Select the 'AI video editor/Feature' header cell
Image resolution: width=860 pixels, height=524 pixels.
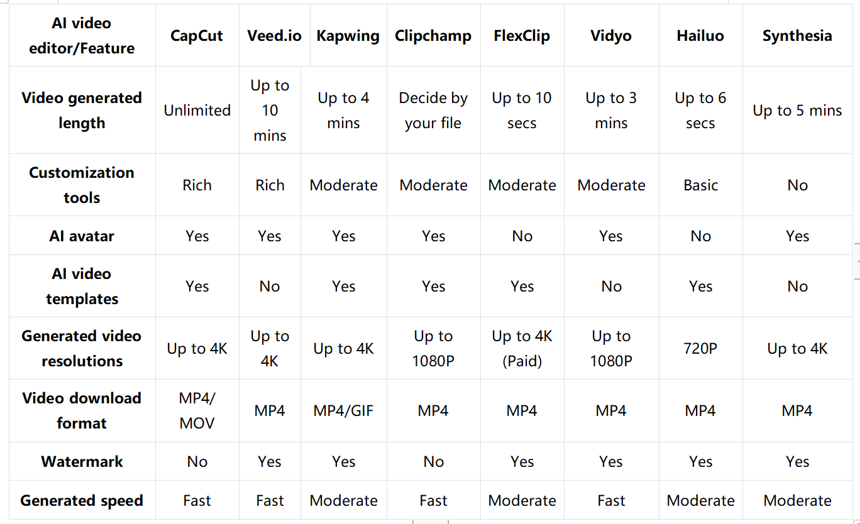(x=82, y=36)
